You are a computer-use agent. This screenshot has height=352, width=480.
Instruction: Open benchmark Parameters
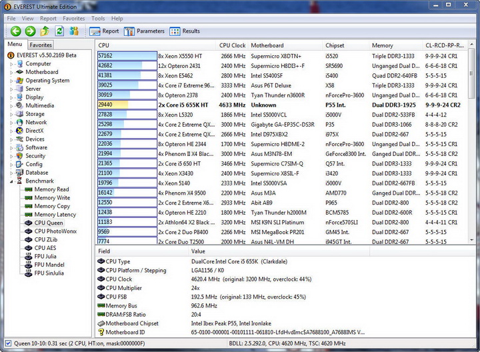click(x=144, y=31)
